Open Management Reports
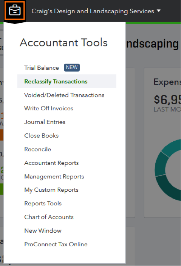Viewport: 181px width, 266px height. point(54,177)
